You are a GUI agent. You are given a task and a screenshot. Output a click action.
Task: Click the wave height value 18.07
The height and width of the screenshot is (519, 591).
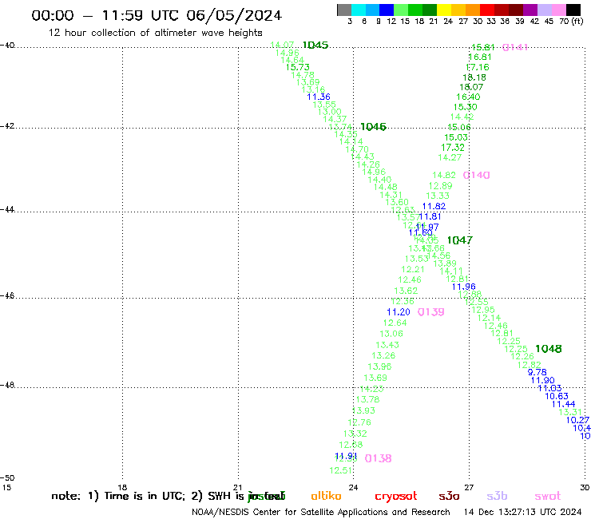(x=471, y=87)
